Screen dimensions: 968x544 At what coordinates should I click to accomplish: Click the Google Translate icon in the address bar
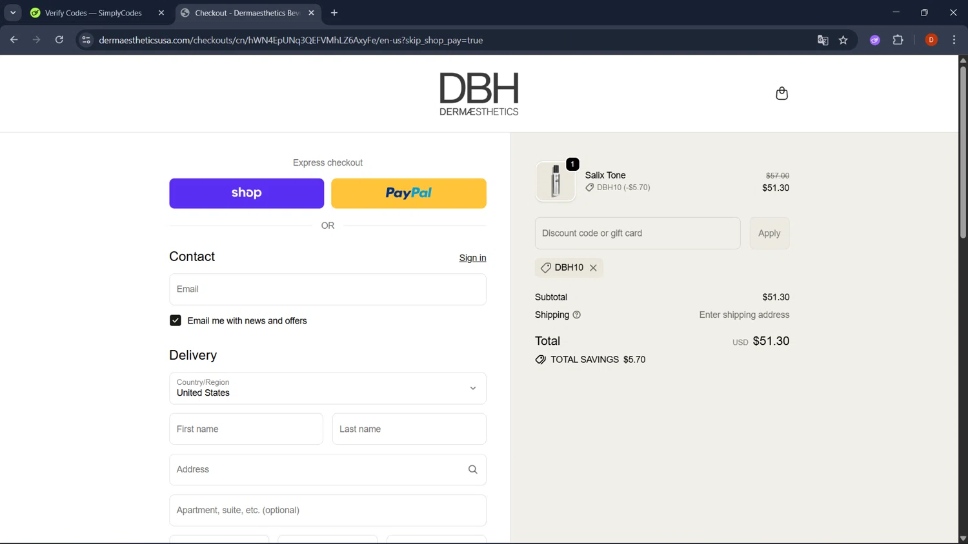click(822, 40)
